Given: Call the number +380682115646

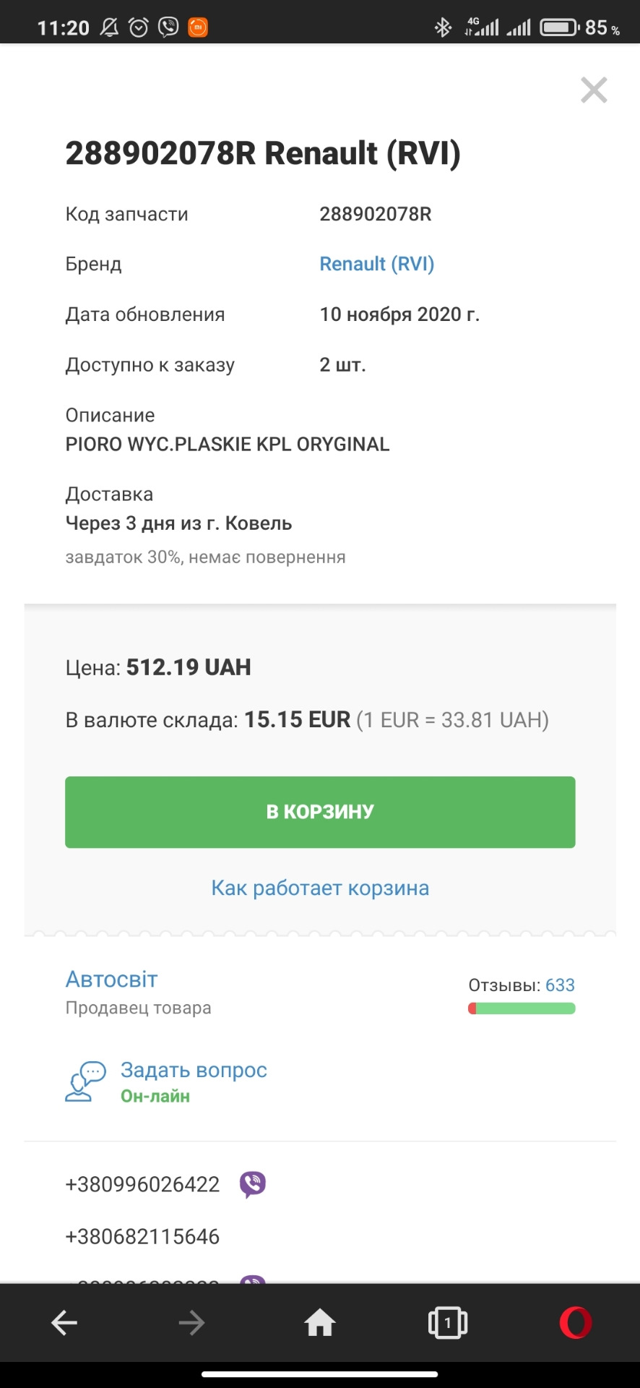Looking at the screenshot, I should click(142, 1236).
